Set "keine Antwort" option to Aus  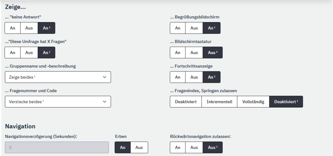click(x=29, y=28)
